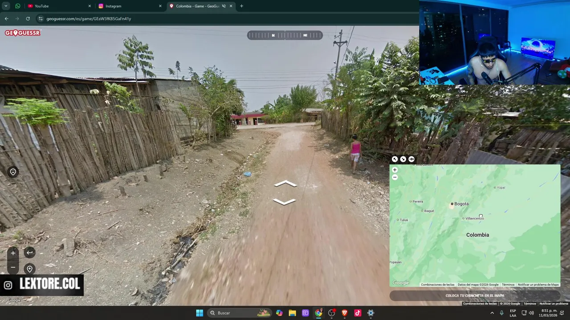The image size is (570, 320).
Task: Open Google Chrome from the taskbar
Action: tap(318, 313)
